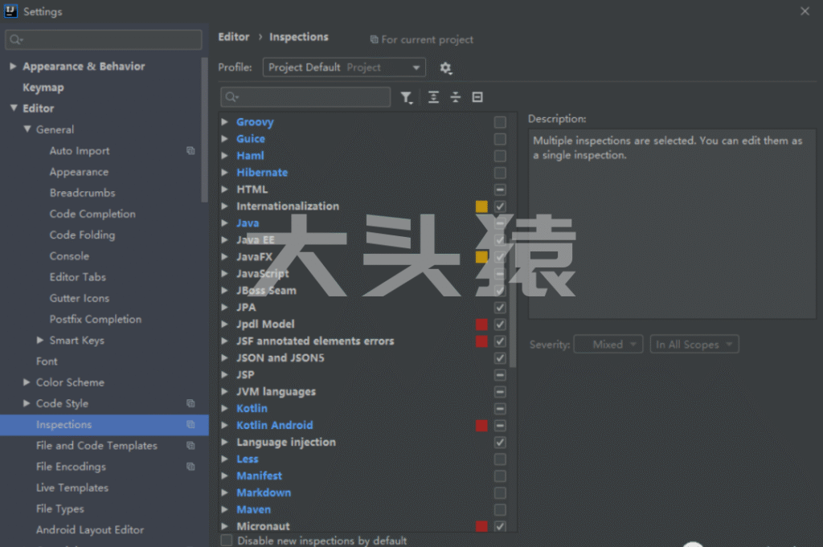Click the Expand All icon in inspections toolbar
The width and height of the screenshot is (823, 547).
(434, 97)
